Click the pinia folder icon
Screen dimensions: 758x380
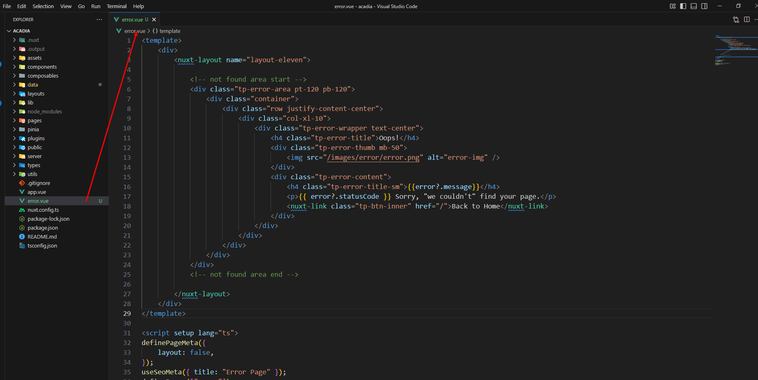tap(22, 129)
